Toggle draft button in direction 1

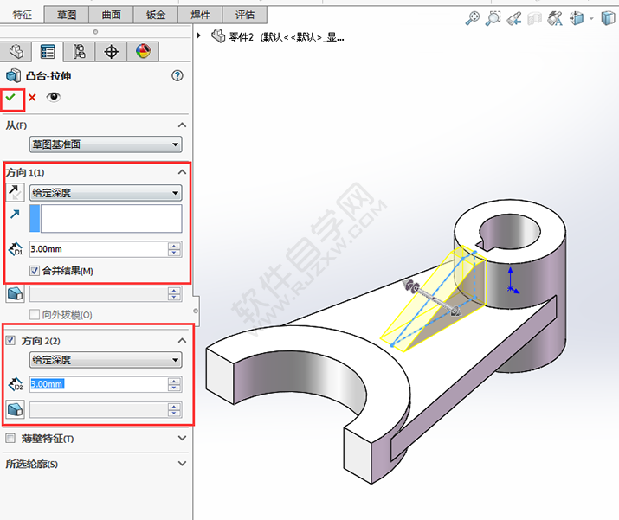[x=15, y=294]
